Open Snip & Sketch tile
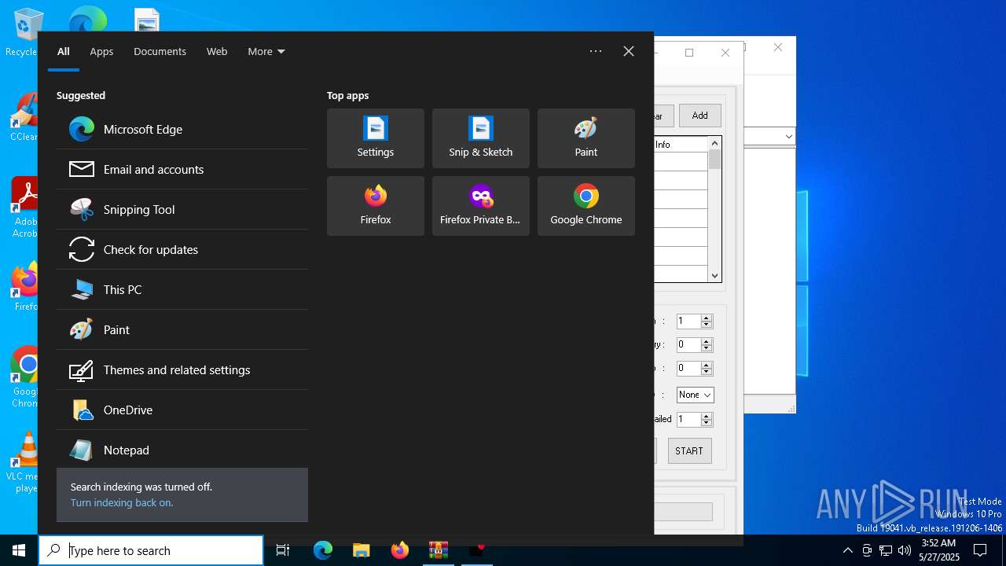 point(481,138)
